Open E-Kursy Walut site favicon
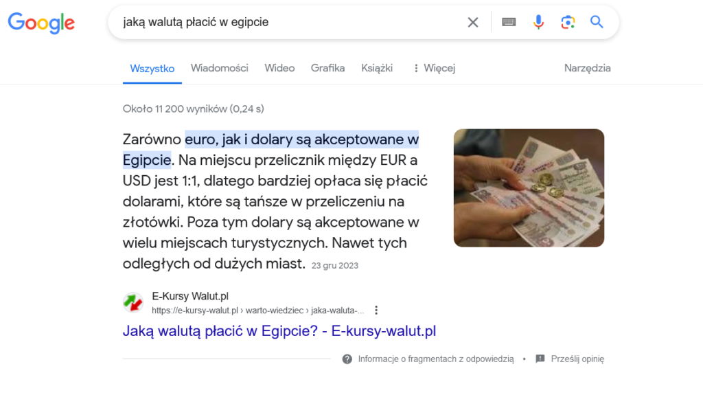The image size is (703, 395). point(132,302)
